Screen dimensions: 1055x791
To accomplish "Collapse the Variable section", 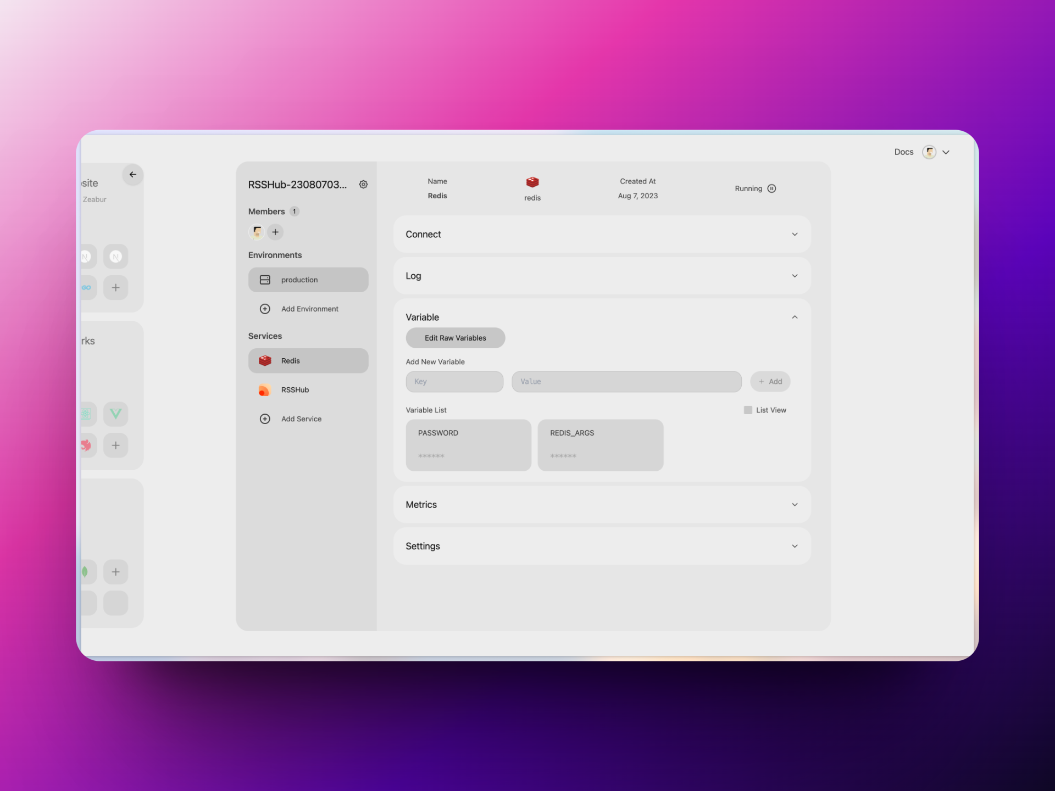I will pyautogui.click(x=794, y=317).
